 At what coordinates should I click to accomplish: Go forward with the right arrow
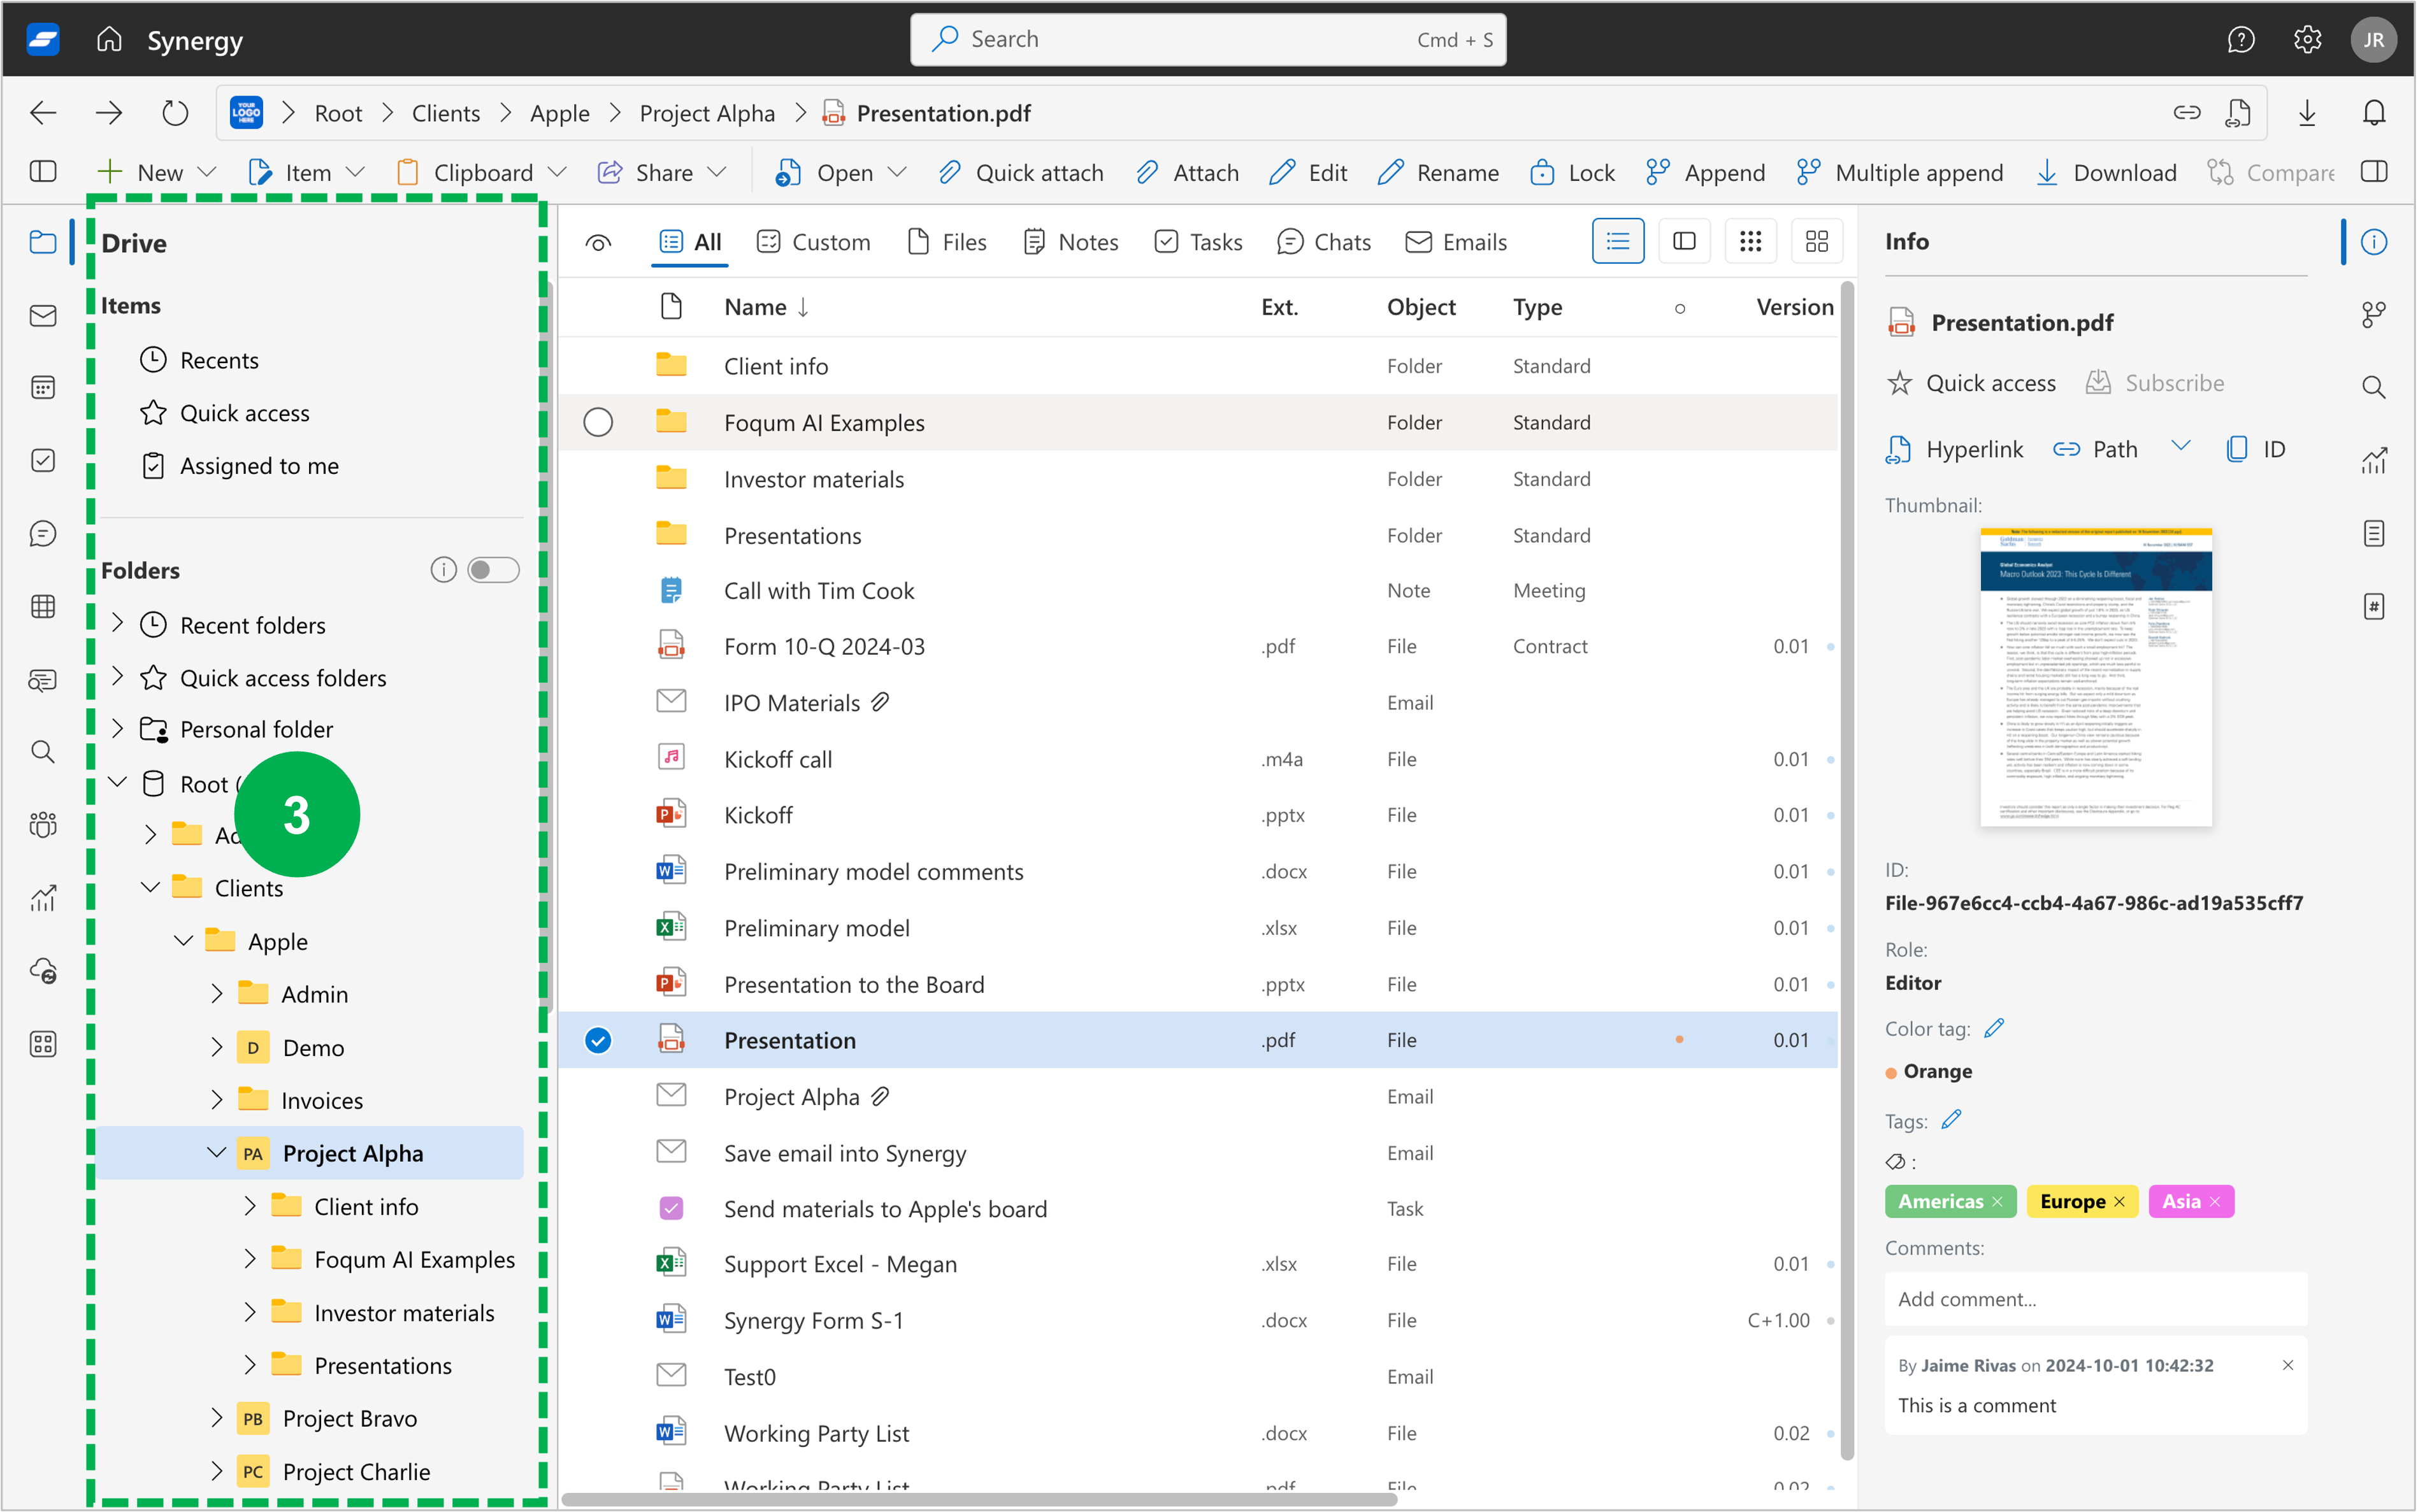point(108,113)
